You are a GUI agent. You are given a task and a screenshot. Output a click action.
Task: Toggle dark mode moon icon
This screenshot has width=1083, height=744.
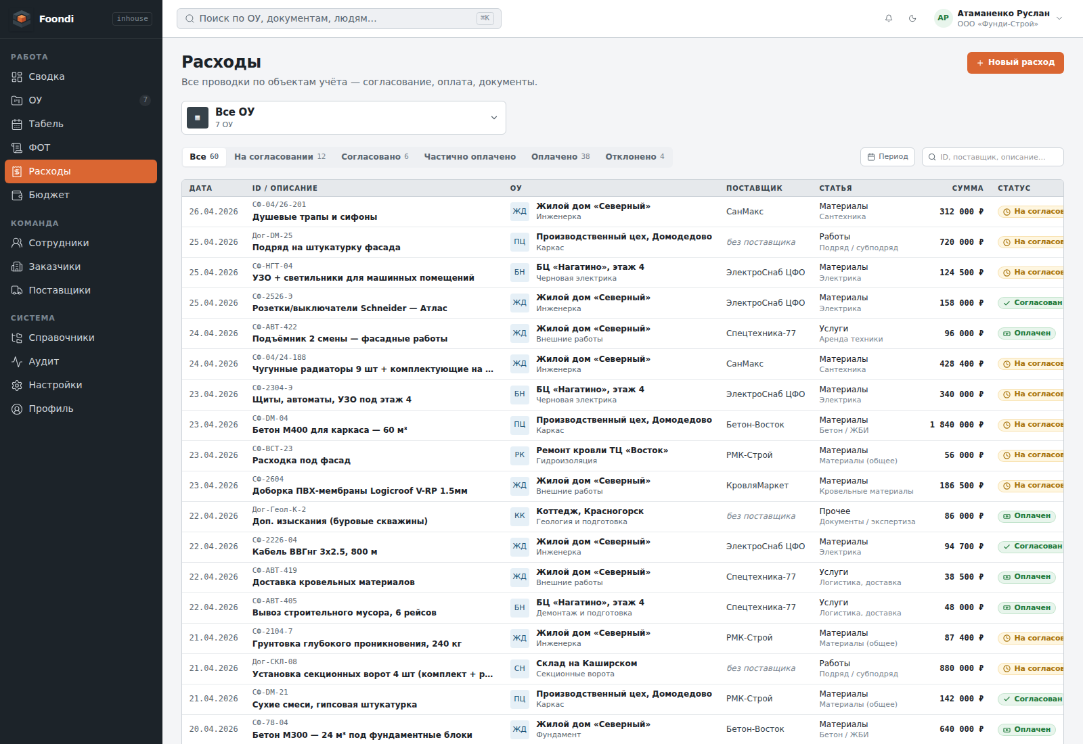pyautogui.click(x=912, y=18)
